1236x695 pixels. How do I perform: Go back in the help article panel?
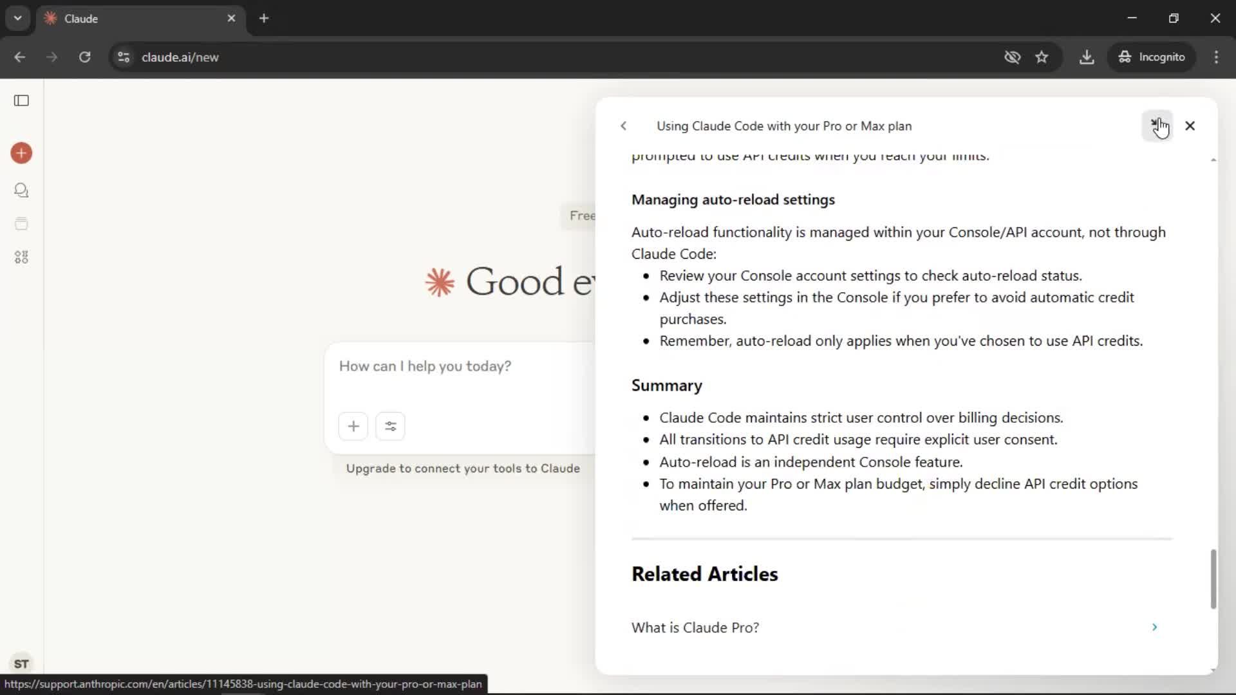point(623,126)
